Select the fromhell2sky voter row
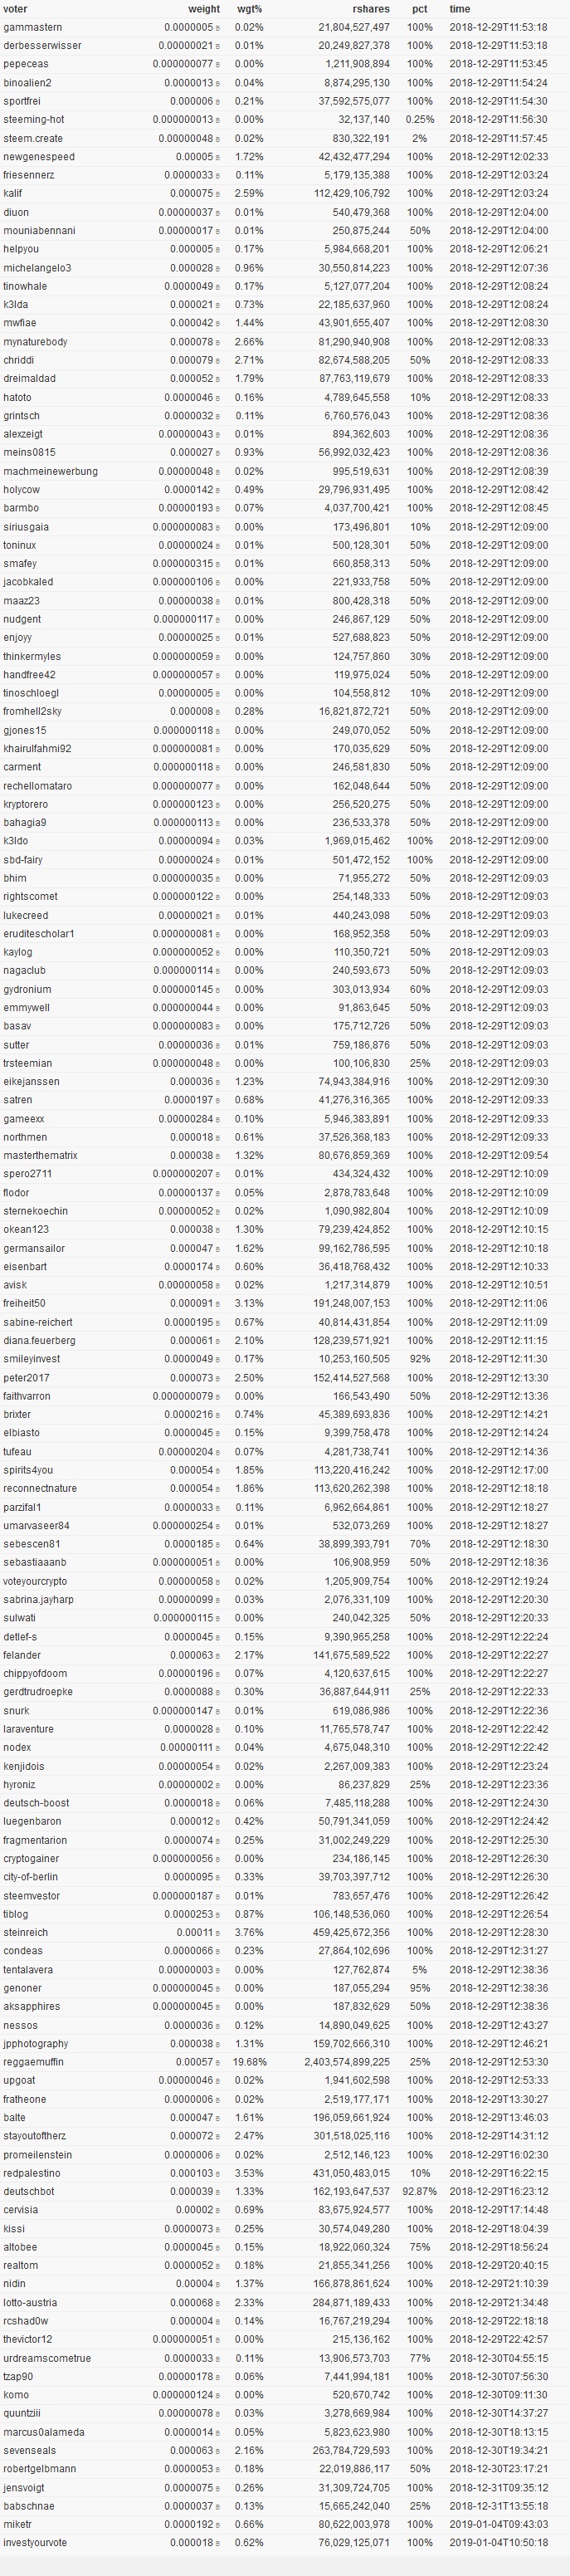 pos(32,712)
